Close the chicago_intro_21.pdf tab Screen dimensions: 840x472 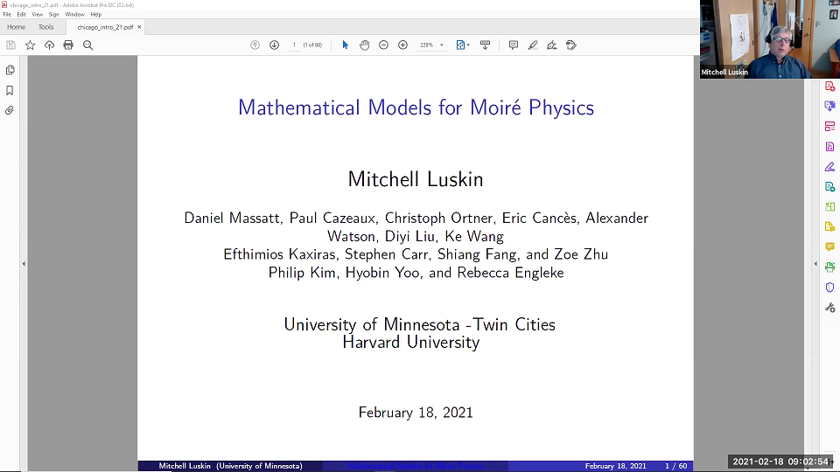pyautogui.click(x=139, y=27)
